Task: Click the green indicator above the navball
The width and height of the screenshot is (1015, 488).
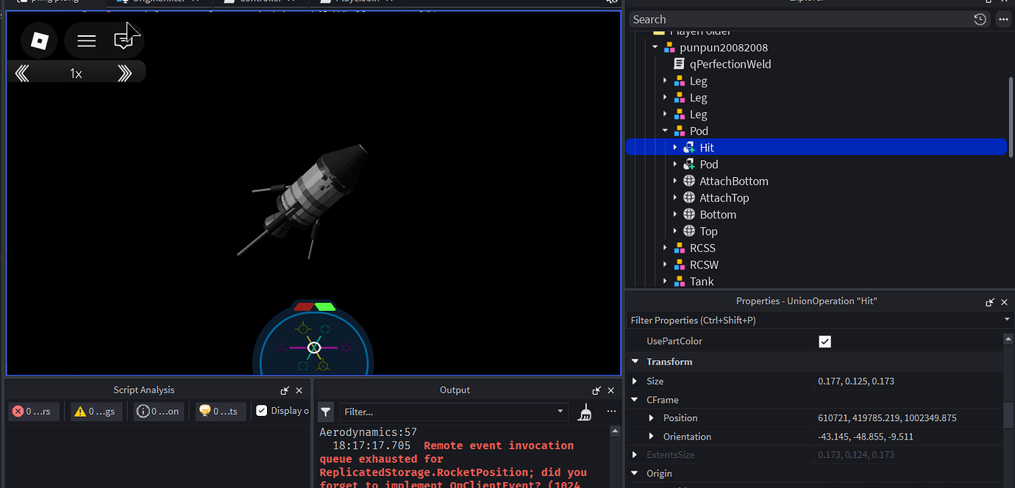Action: pyautogui.click(x=324, y=306)
